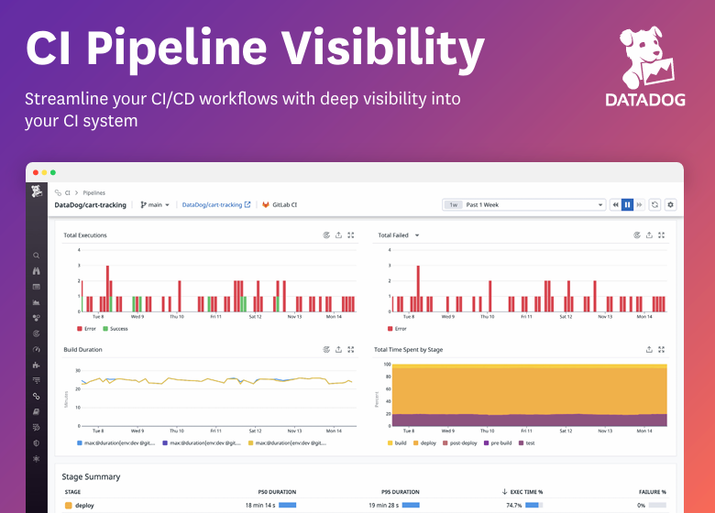Image resolution: width=715 pixels, height=513 pixels.
Task: Click the 18 min 14 s P50 value
Action: click(260, 506)
